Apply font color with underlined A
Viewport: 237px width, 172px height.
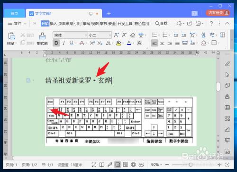(129, 43)
